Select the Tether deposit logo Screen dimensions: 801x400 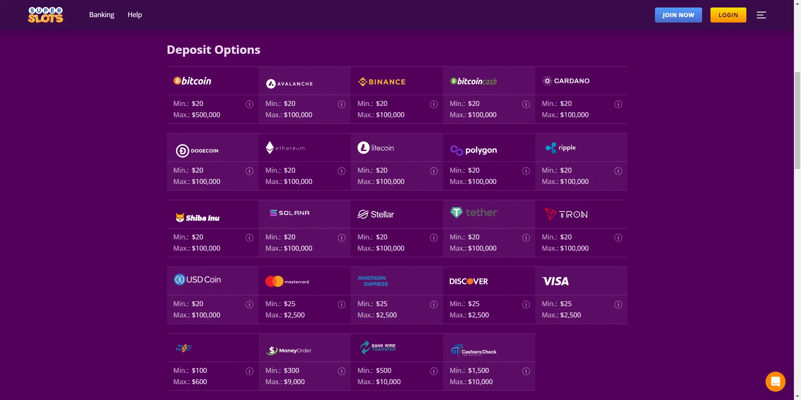point(474,212)
